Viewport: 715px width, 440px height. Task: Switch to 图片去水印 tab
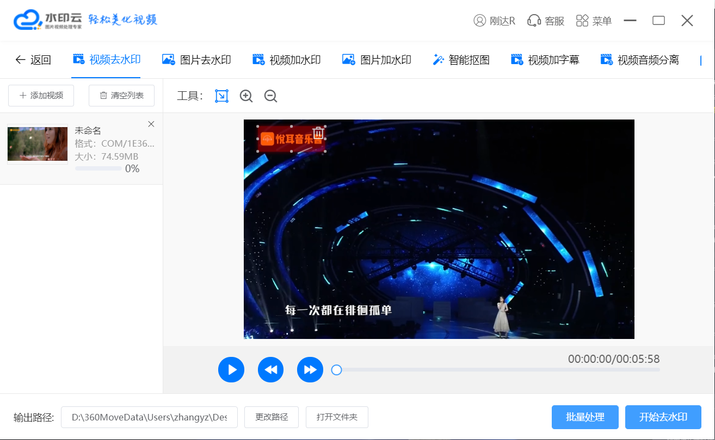click(196, 60)
